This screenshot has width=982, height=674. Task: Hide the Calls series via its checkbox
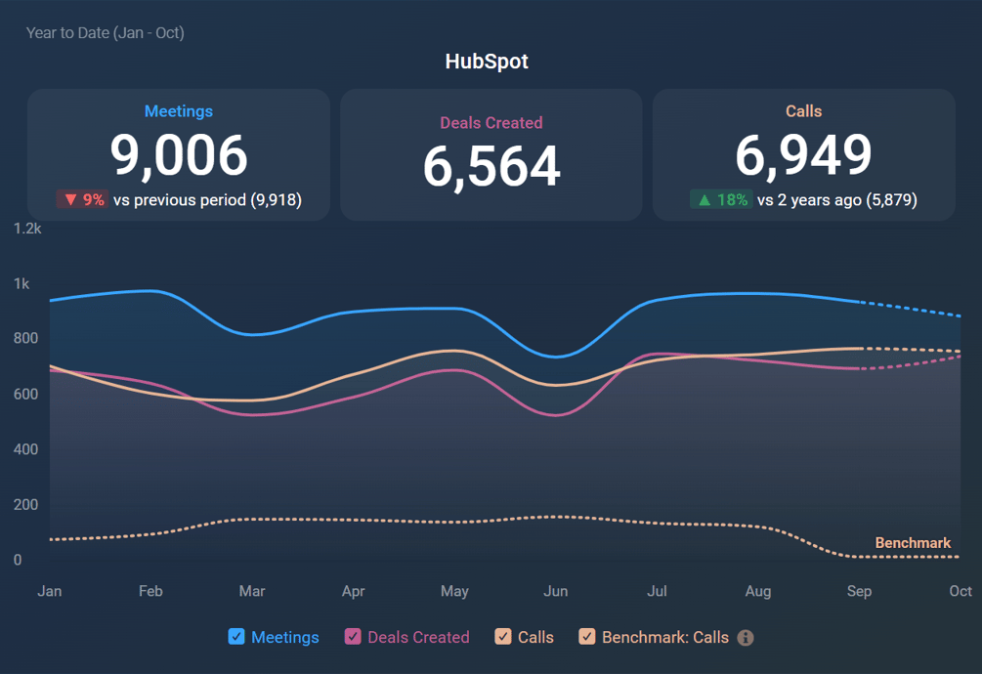(x=503, y=637)
